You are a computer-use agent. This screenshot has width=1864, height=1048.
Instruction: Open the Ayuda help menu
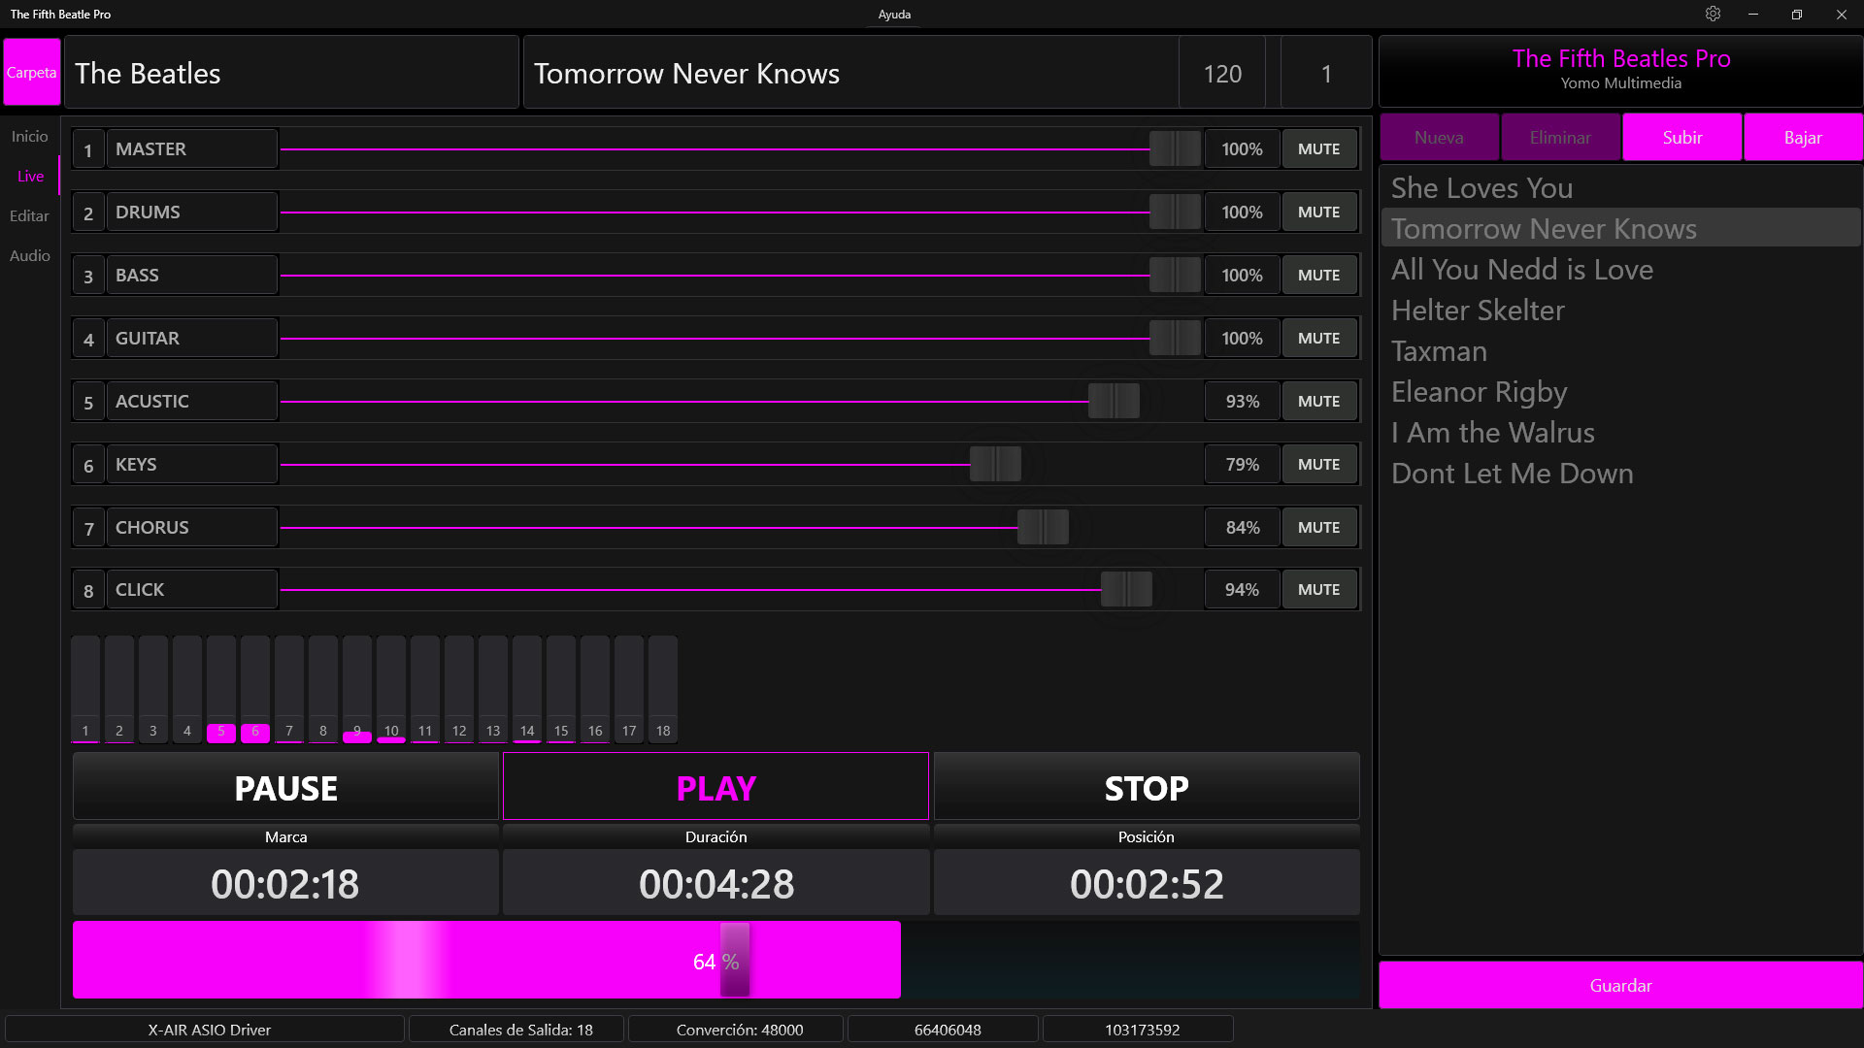894,15
